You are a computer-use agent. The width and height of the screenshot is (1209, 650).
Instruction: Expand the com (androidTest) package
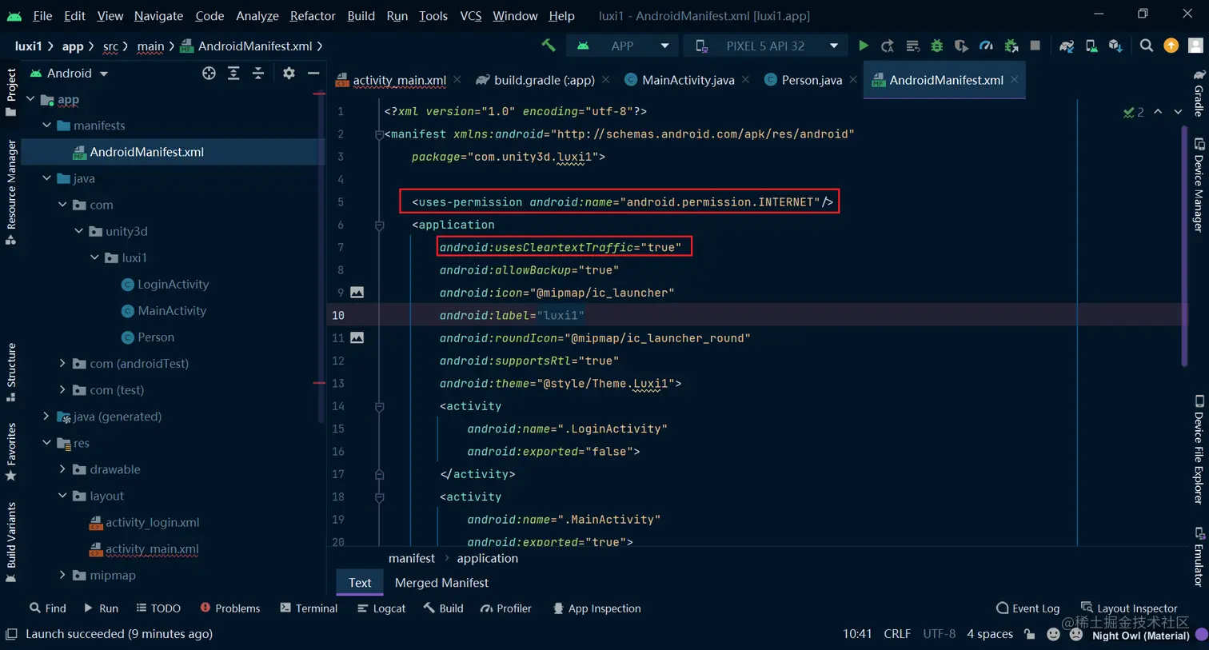click(62, 364)
